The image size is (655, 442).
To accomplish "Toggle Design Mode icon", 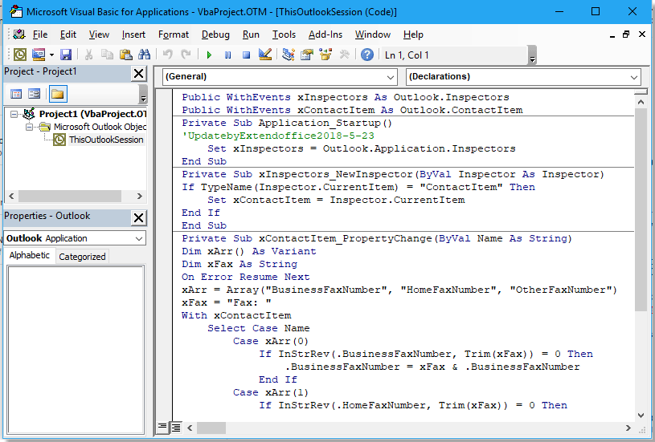I will (265, 55).
